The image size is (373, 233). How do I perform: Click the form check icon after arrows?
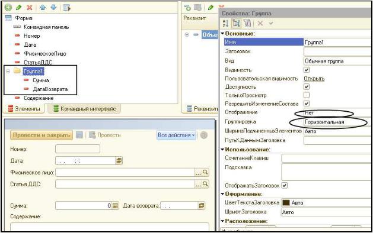pos(66,8)
